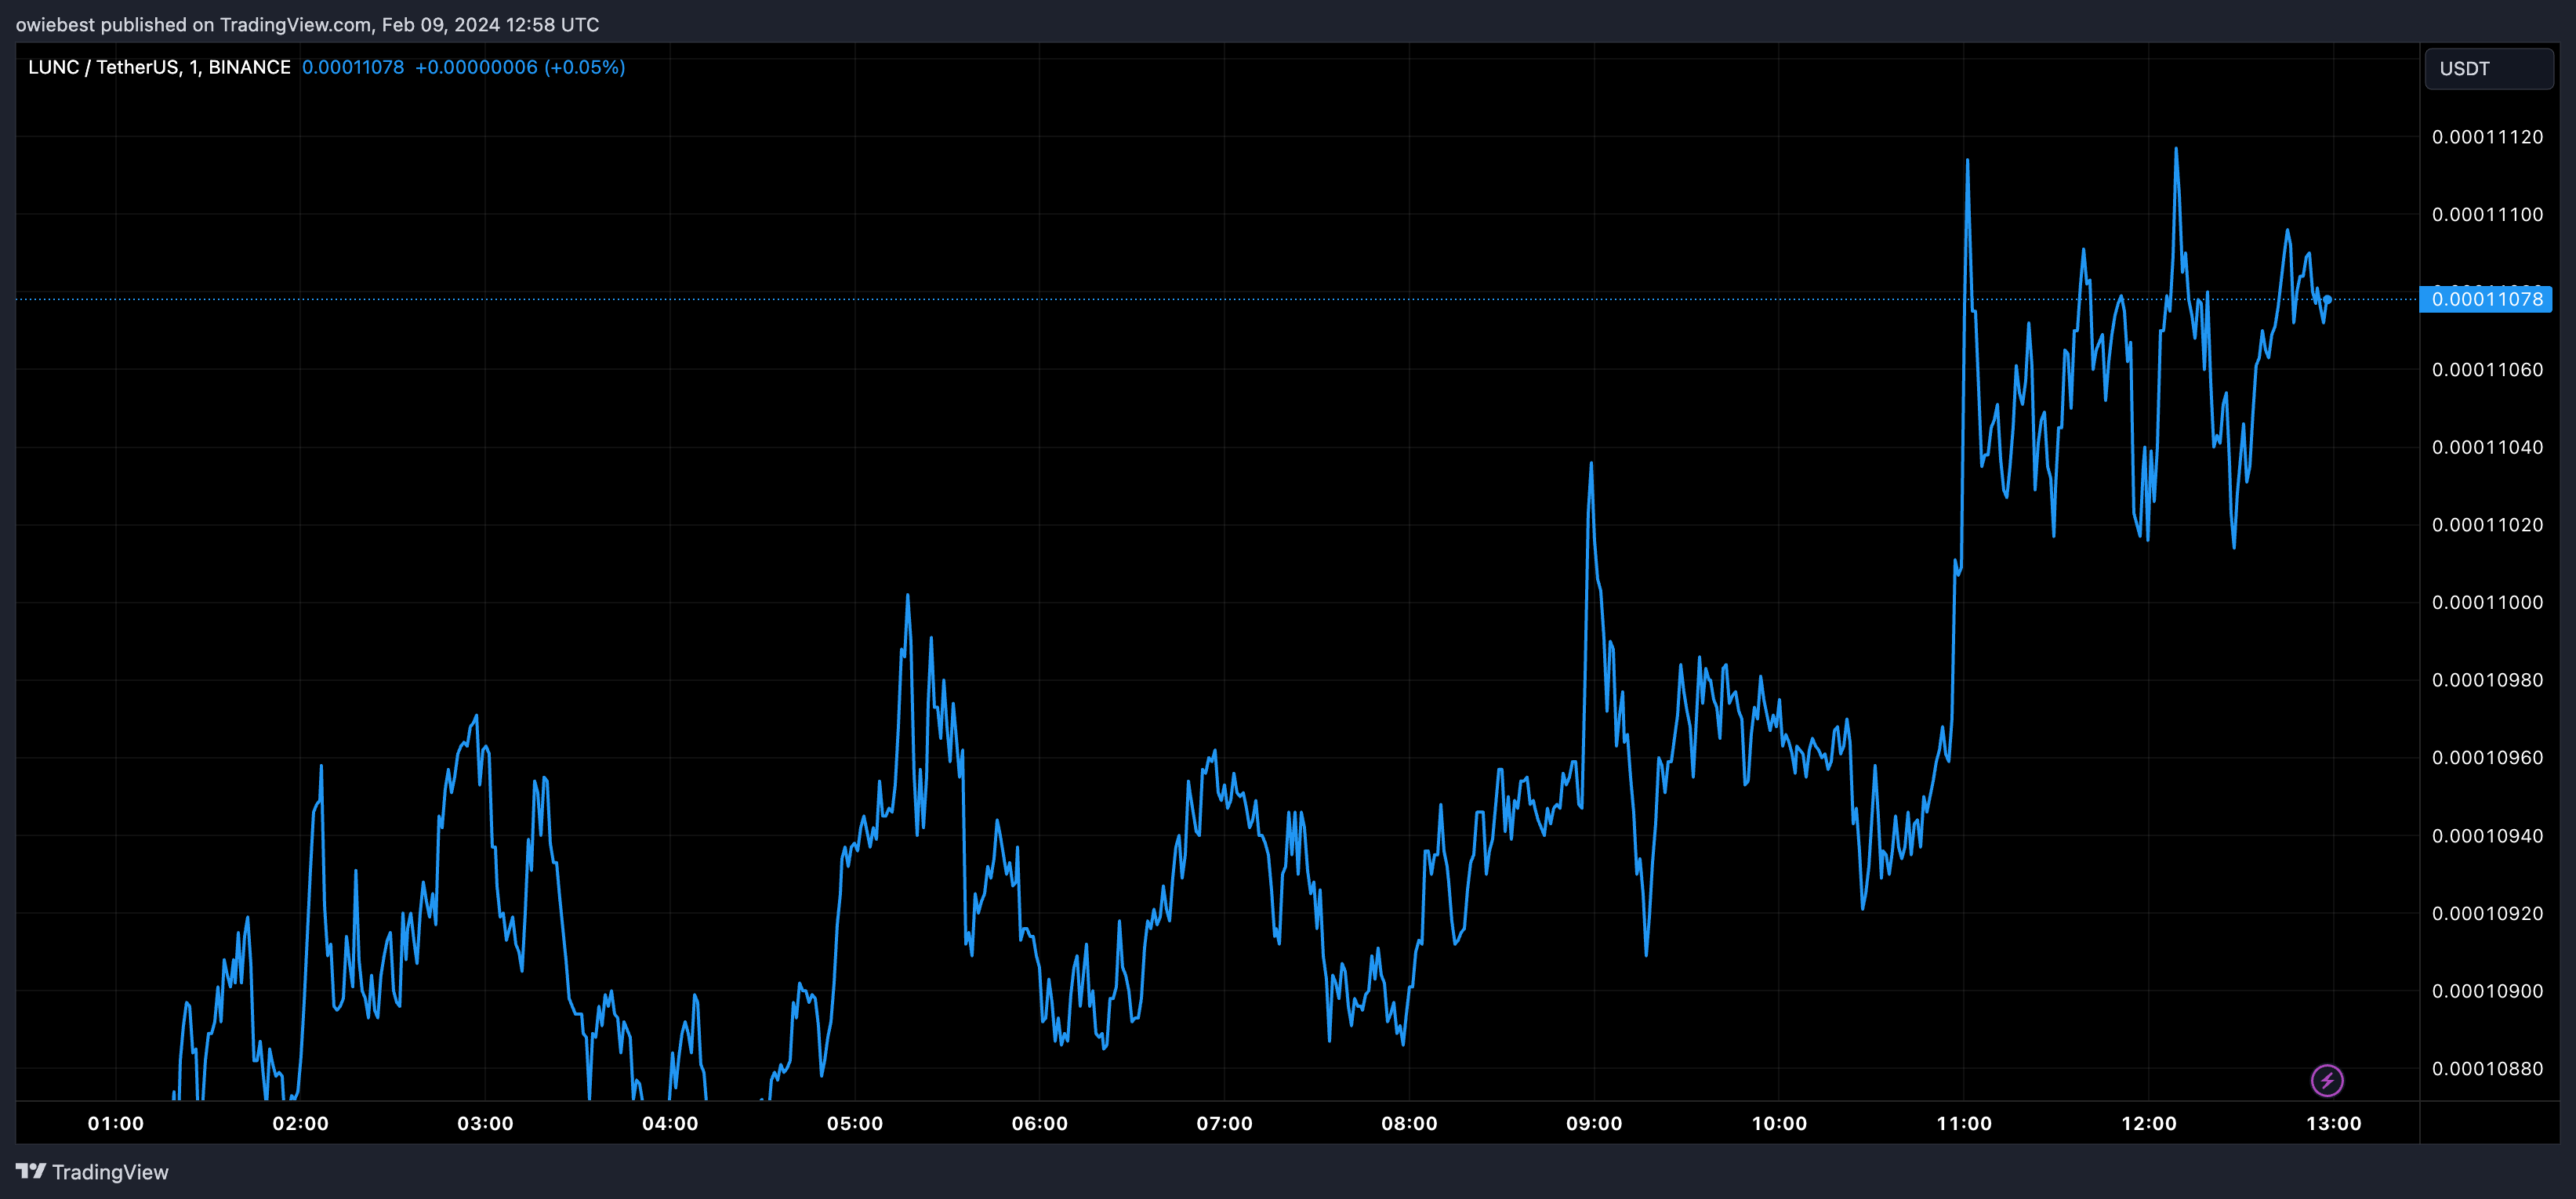Click the 09:00 time axis label

pyautogui.click(x=1594, y=1123)
